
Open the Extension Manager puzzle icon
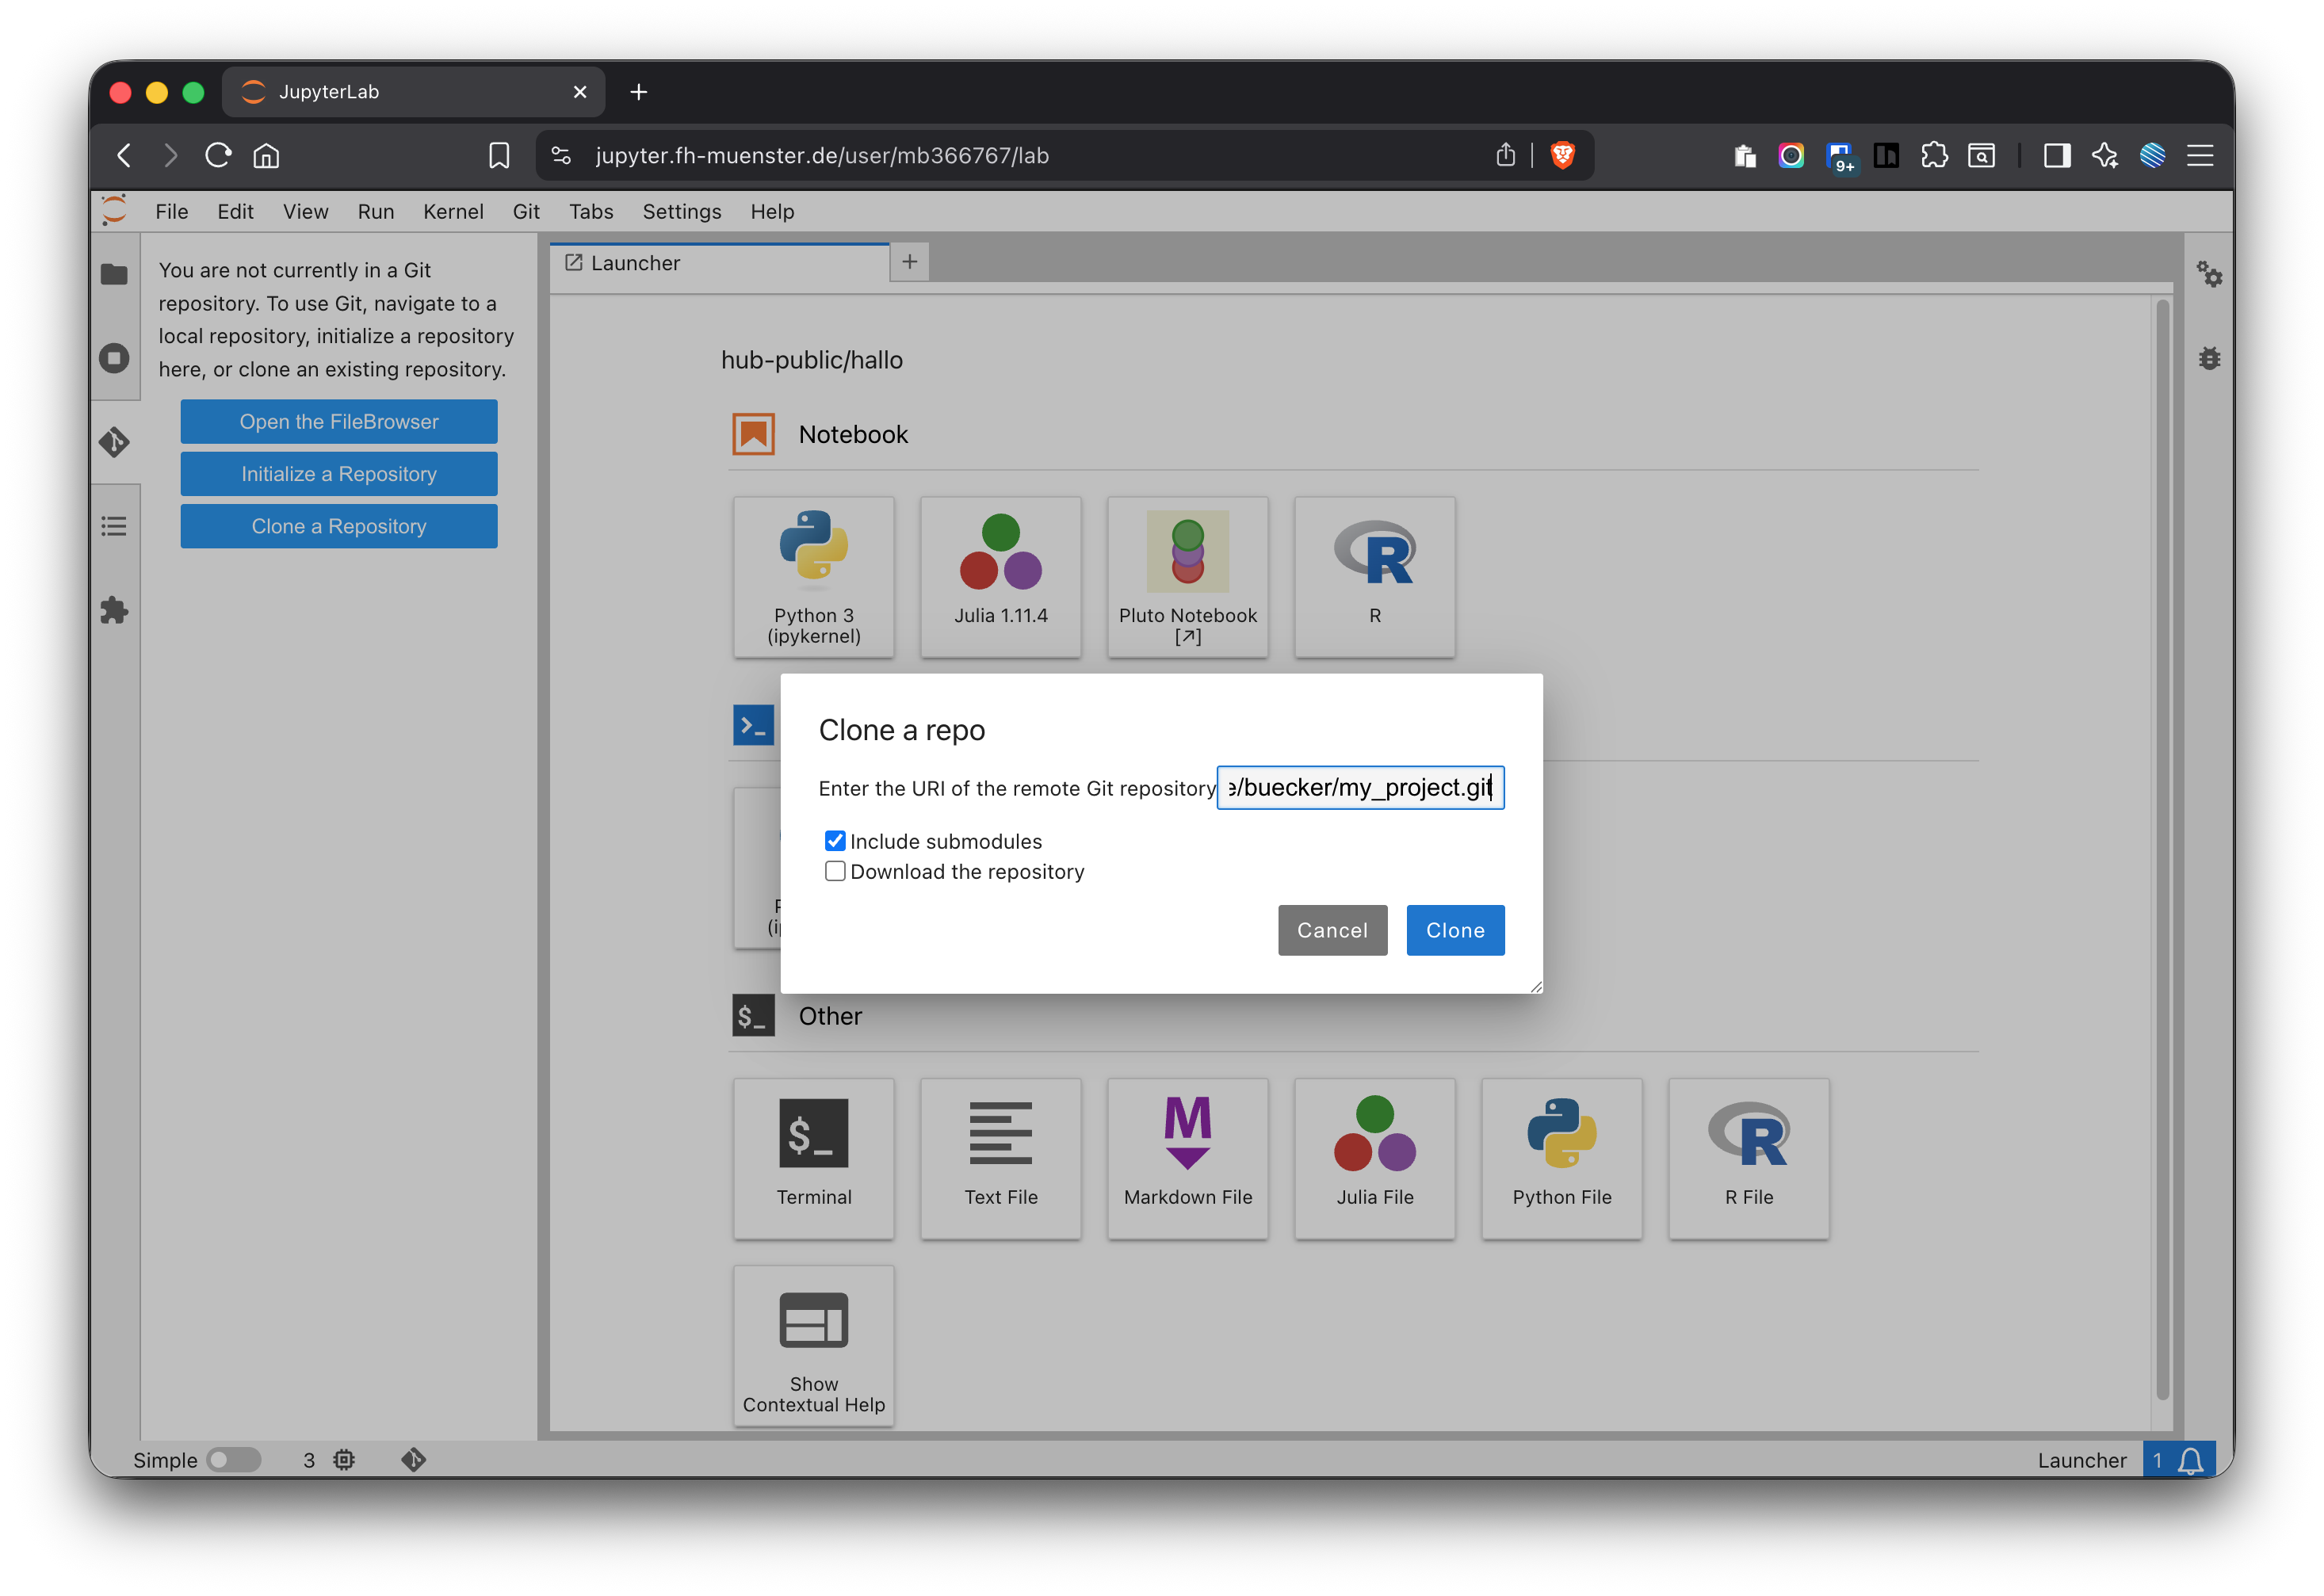tap(114, 610)
